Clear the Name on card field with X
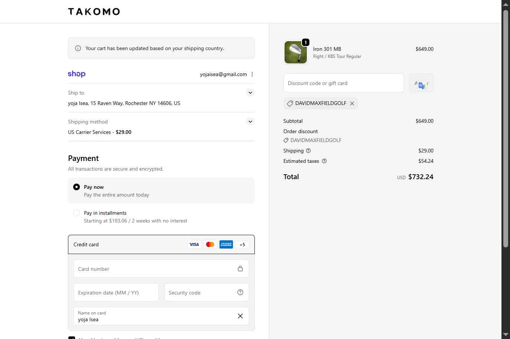 tap(240, 316)
